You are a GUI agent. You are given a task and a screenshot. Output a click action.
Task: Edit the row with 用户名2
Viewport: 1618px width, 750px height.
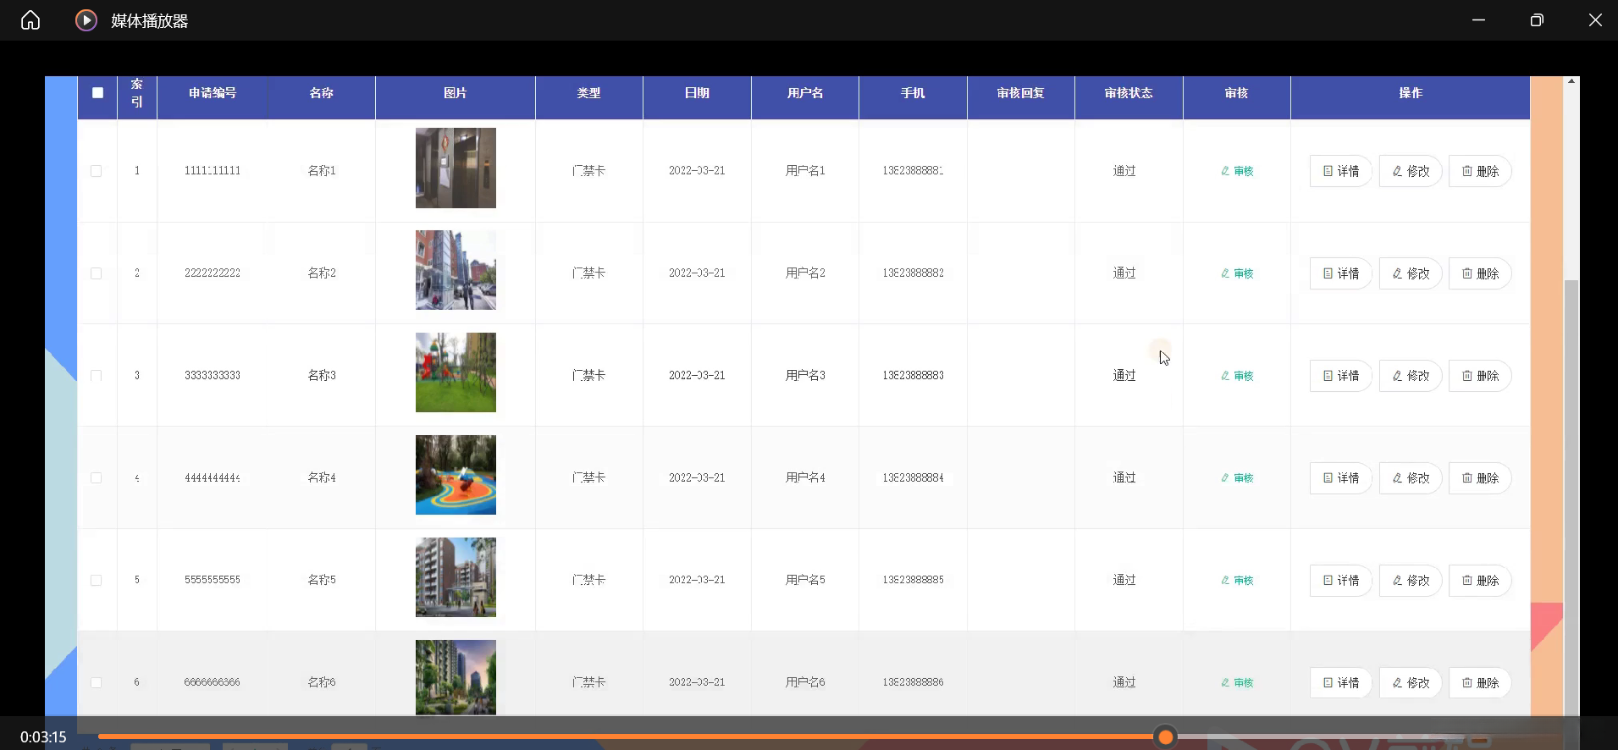[1410, 273]
